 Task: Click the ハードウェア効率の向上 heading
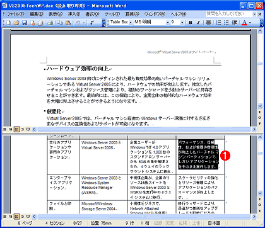pos(78,69)
